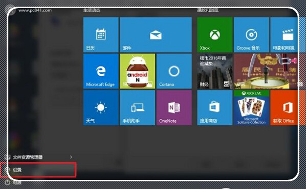Click the 生活动态 group heading
This screenshot has width=306, height=189.
click(x=92, y=10)
